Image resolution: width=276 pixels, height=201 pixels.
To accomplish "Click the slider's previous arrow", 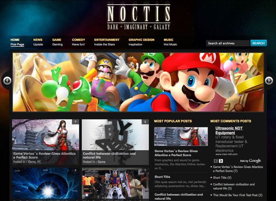I will tap(7, 80).
